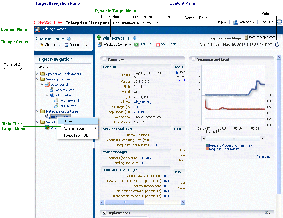This screenshot has width=283, height=218.
Task: Collapse the Metadata Repositories tree node
Action: [x=37, y=111]
